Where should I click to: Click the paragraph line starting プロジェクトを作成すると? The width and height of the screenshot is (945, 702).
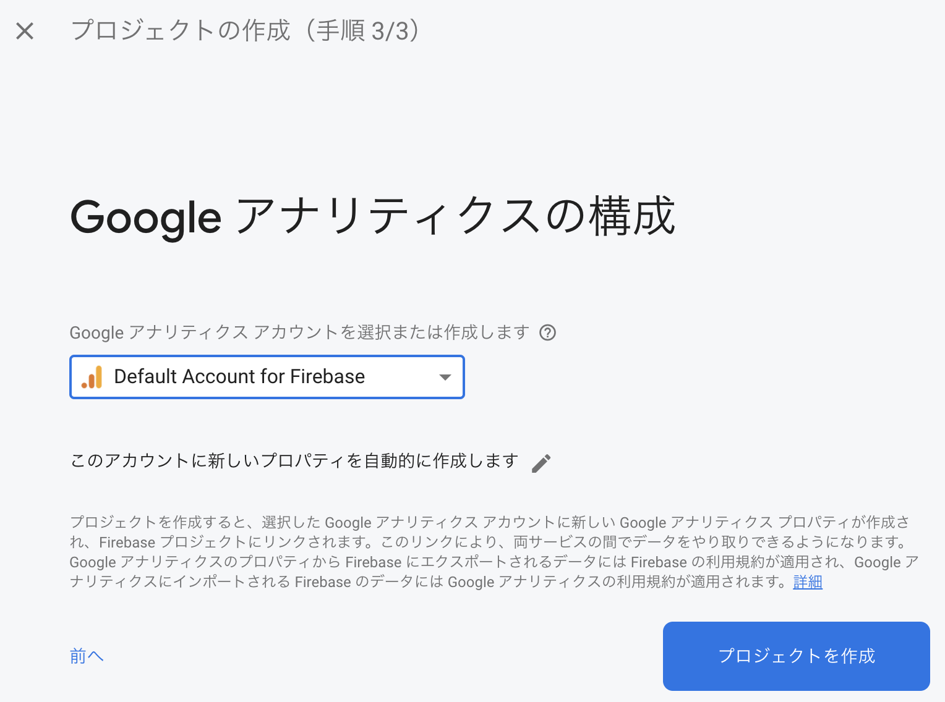tap(489, 522)
